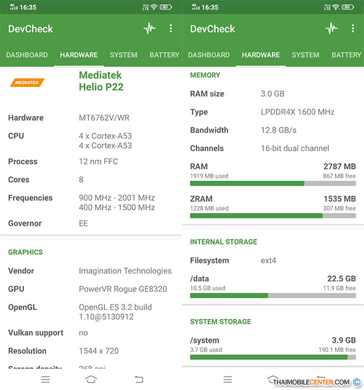Switch to System tab in left screen

123,55
